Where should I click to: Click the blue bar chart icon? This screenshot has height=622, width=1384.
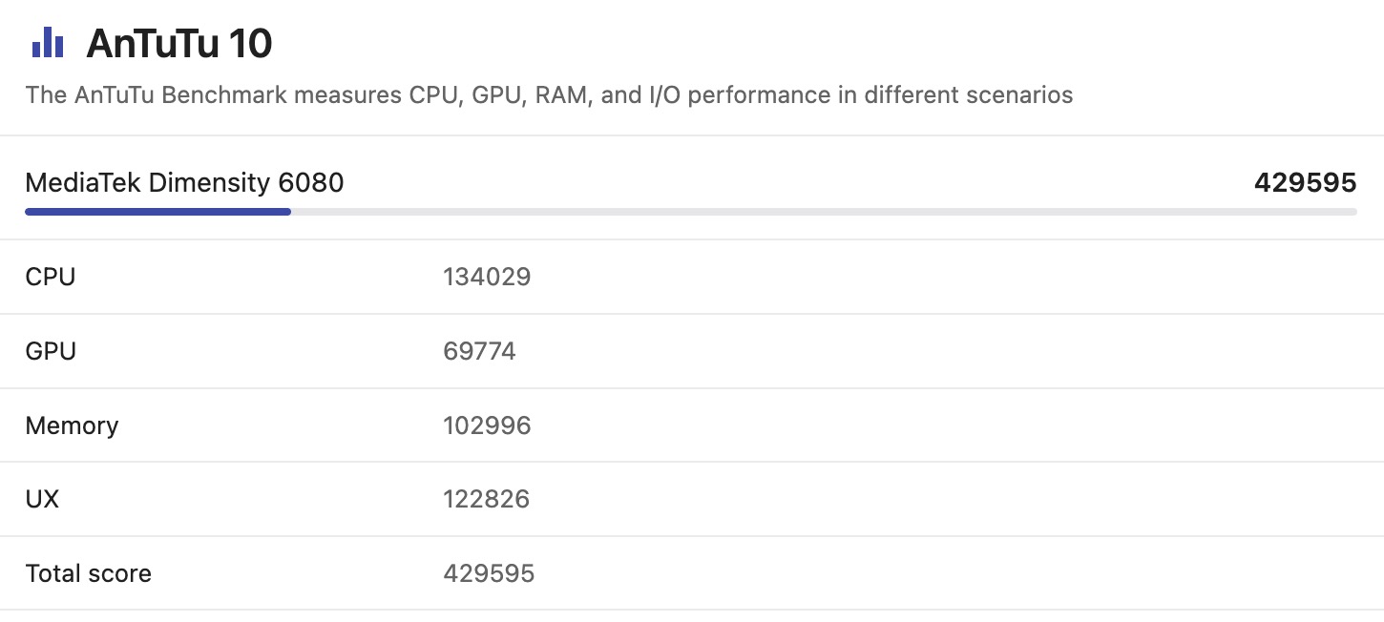47,43
